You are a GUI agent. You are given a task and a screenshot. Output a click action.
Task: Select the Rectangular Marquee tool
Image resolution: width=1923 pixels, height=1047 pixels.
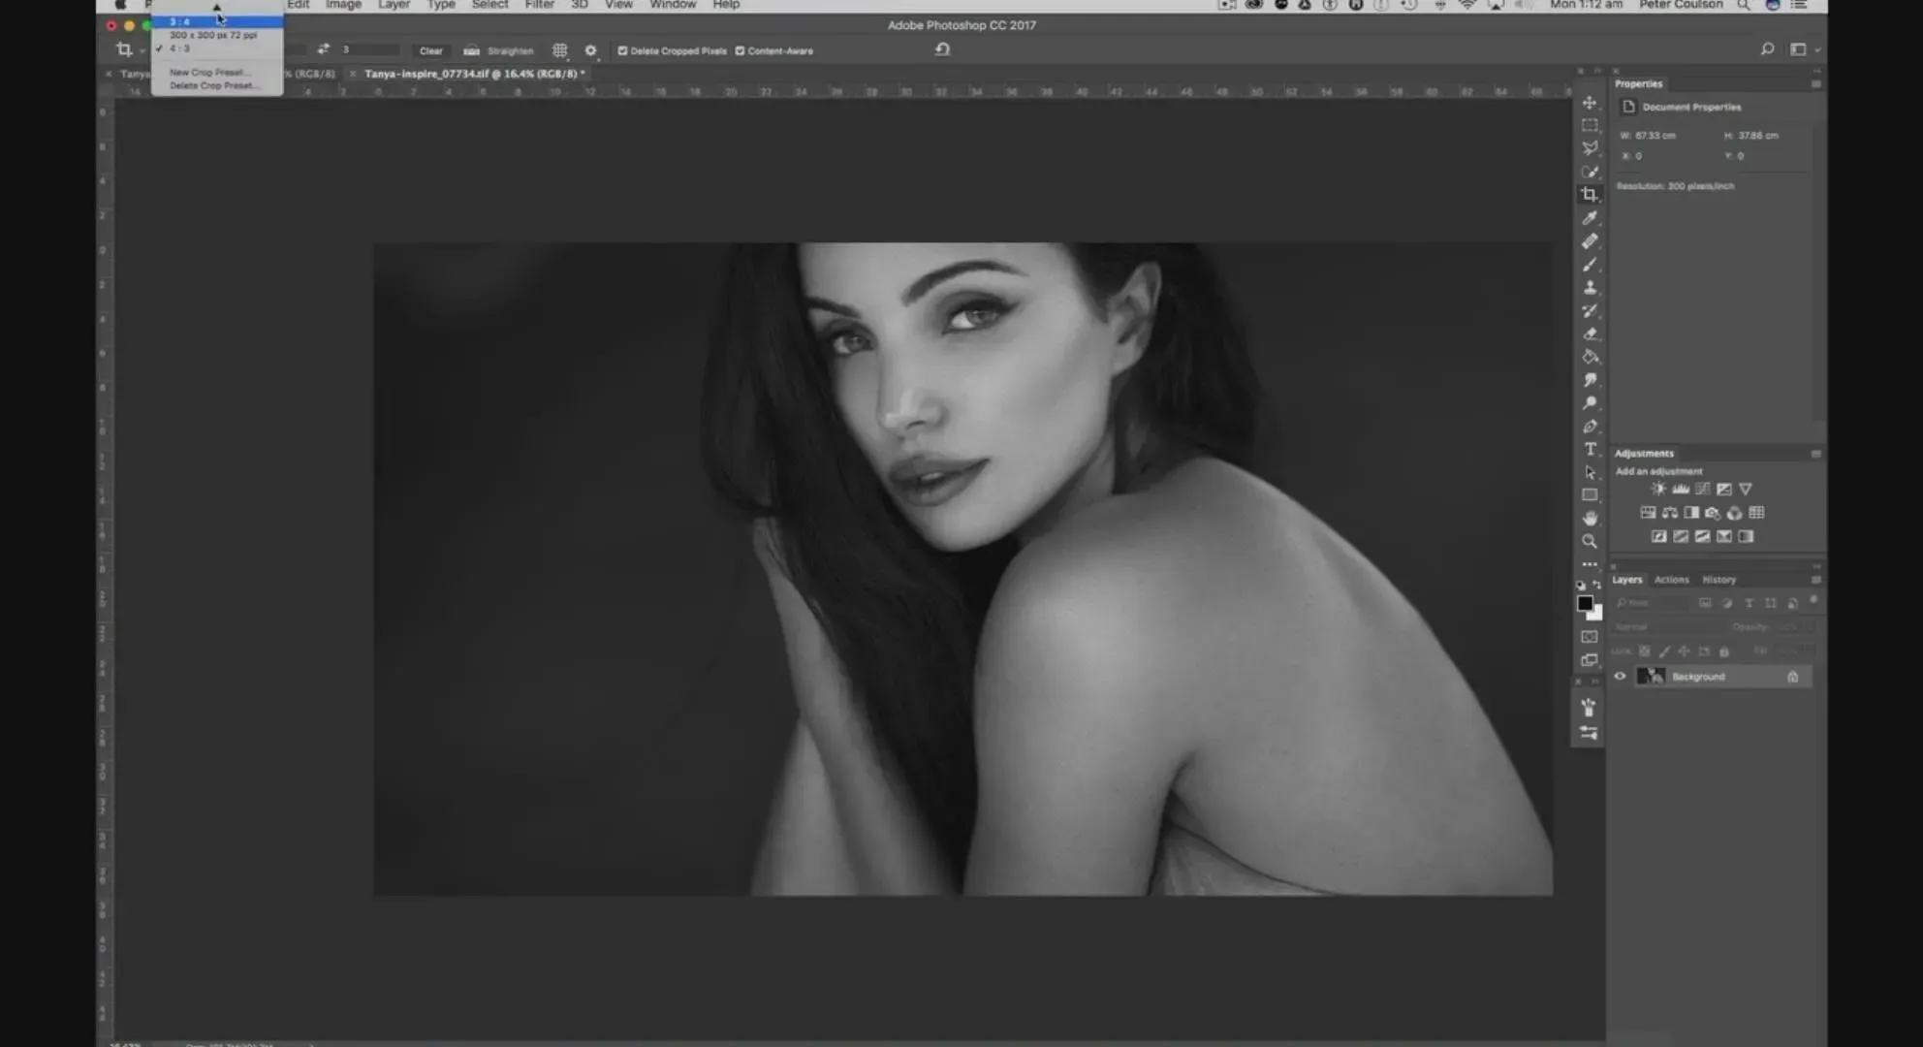1590,126
